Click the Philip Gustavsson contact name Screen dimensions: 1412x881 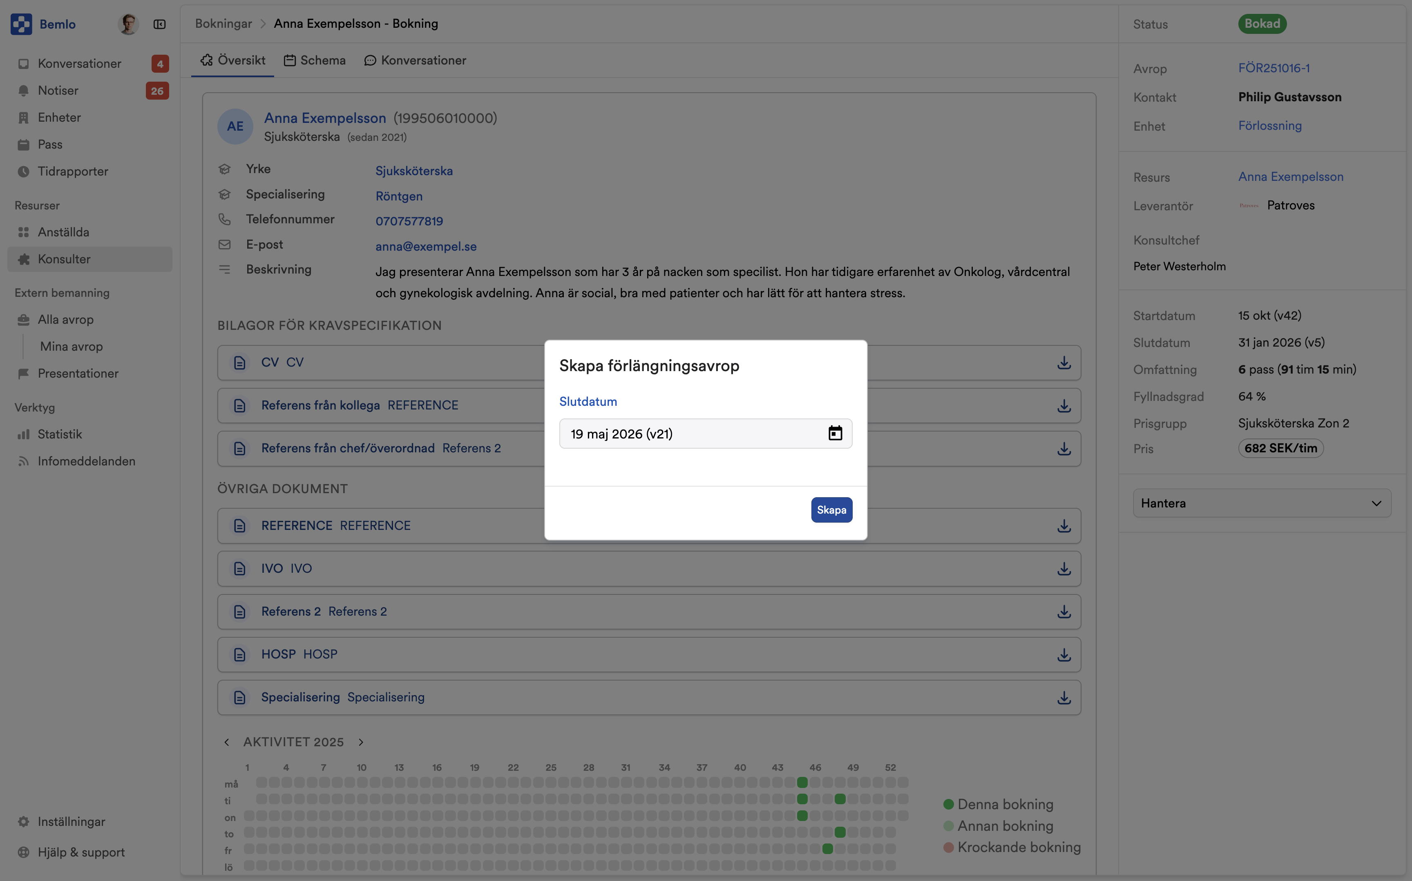pos(1289,97)
